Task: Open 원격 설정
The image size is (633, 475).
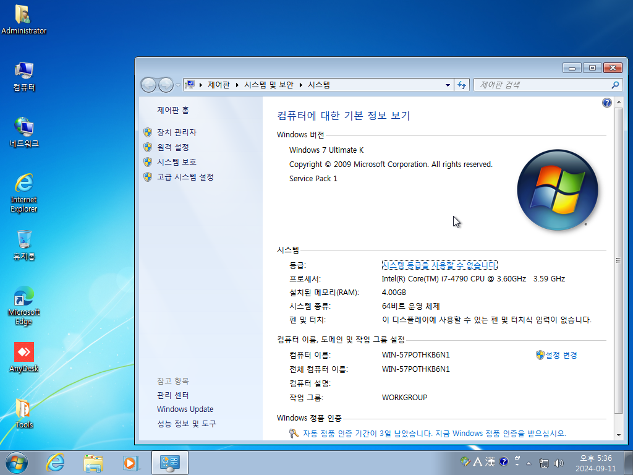Action: [173, 147]
